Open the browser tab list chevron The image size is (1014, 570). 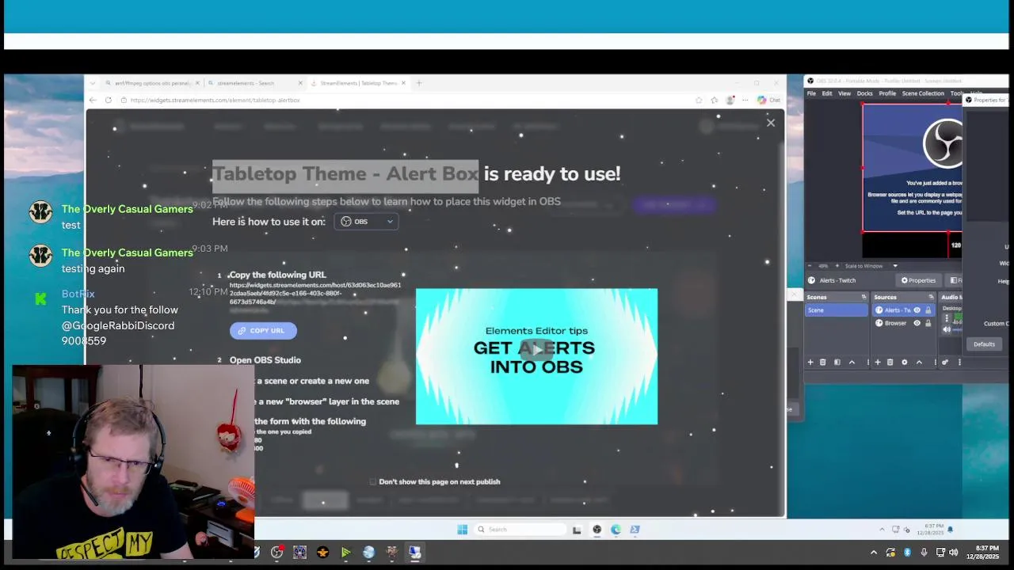point(93,83)
